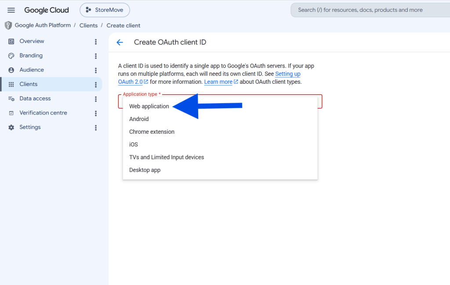Screen dimensions: 450x285
Task: Open the Setting up OAuth 2.0 link
Action: (x=287, y=74)
